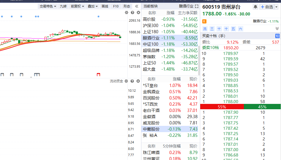Click buy level 1 price 1787.90
This screenshot has width=281, height=160.
click(231, 112)
